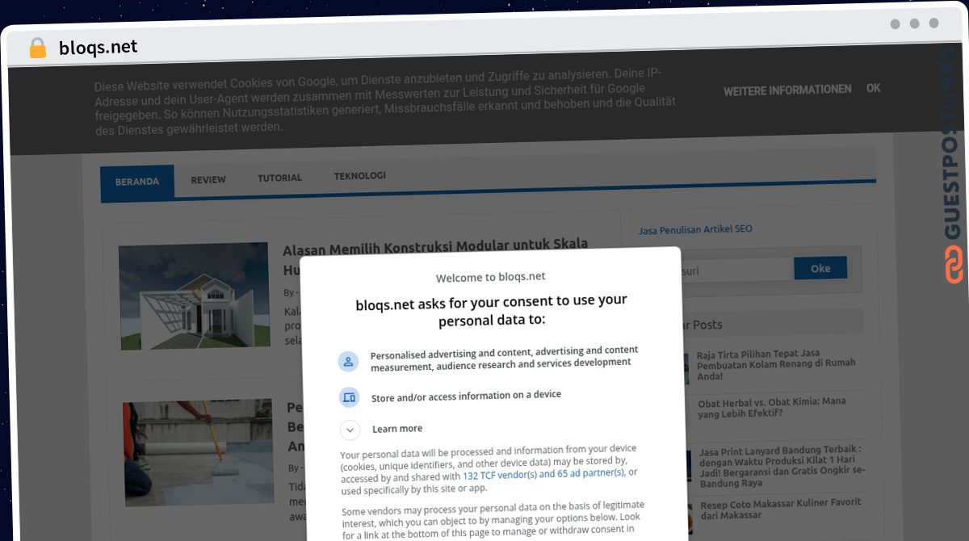Image resolution: width=969 pixels, height=541 pixels.
Task: Select the TUTORIAL tab
Action: coord(279,178)
